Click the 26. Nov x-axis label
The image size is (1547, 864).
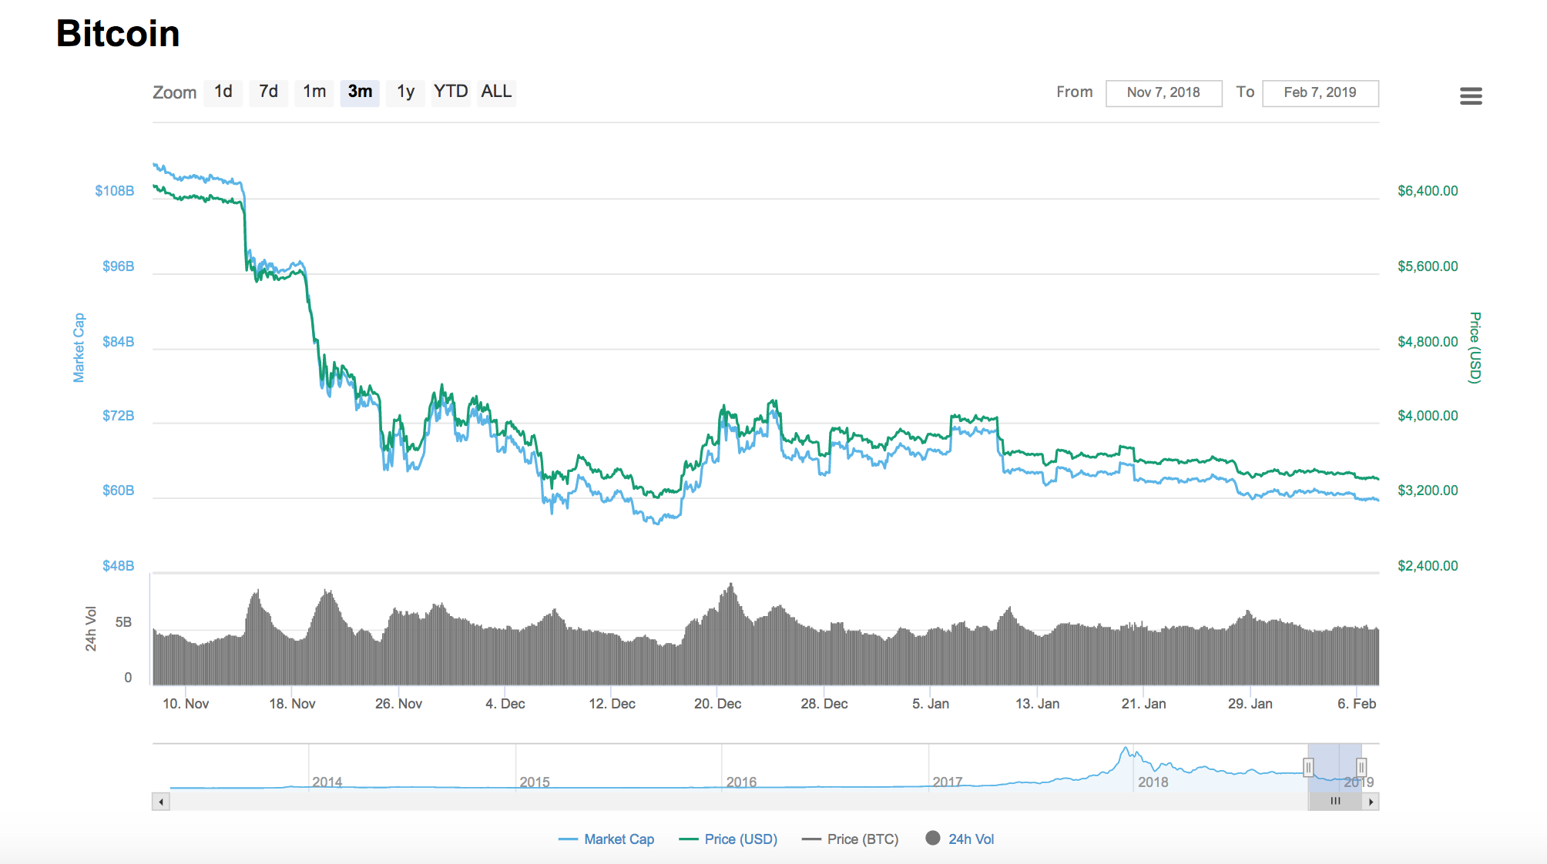[399, 704]
